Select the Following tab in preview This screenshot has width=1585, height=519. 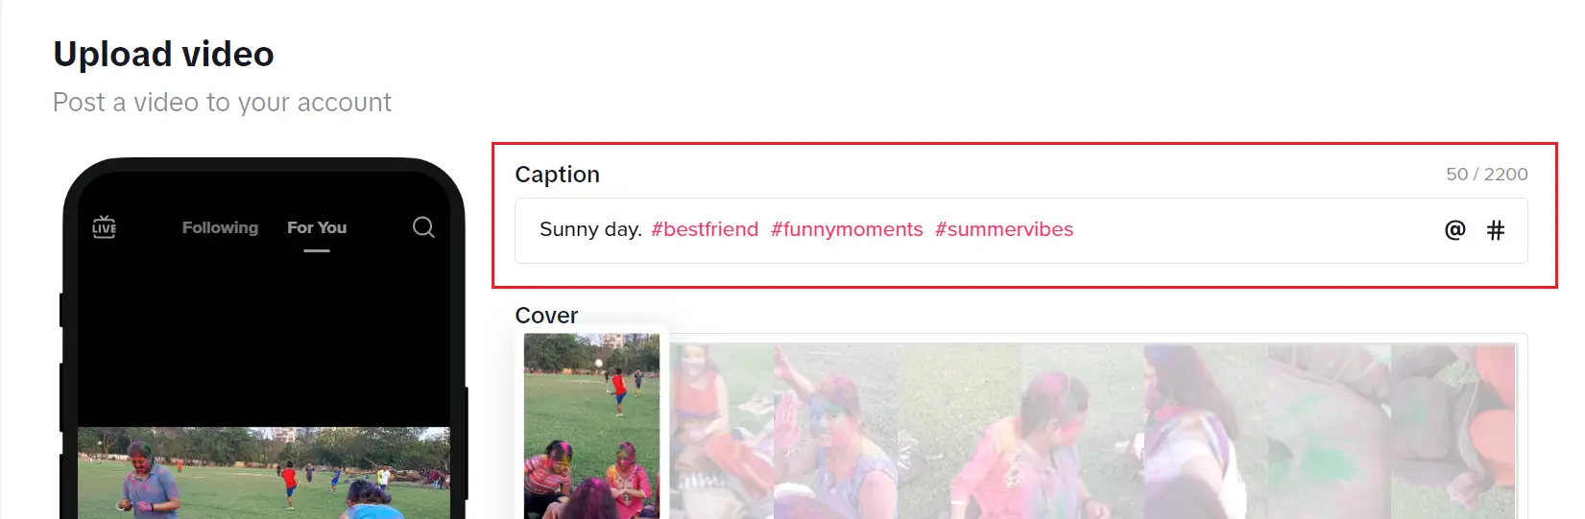220,227
